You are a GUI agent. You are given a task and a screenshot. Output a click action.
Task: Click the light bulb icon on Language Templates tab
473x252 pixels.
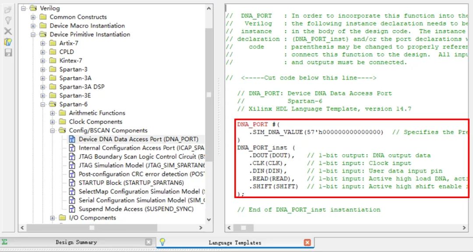point(162,242)
